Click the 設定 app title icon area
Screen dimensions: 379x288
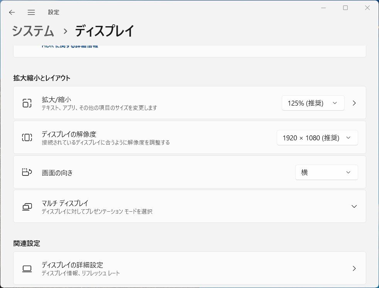54,12
